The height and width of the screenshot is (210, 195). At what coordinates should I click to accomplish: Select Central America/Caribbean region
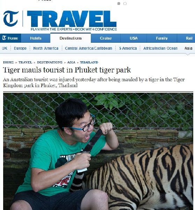click(x=88, y=48)
